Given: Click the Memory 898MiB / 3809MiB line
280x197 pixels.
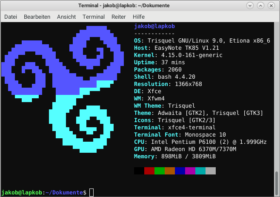Looking at the screenshot, I should click(175, 157).
